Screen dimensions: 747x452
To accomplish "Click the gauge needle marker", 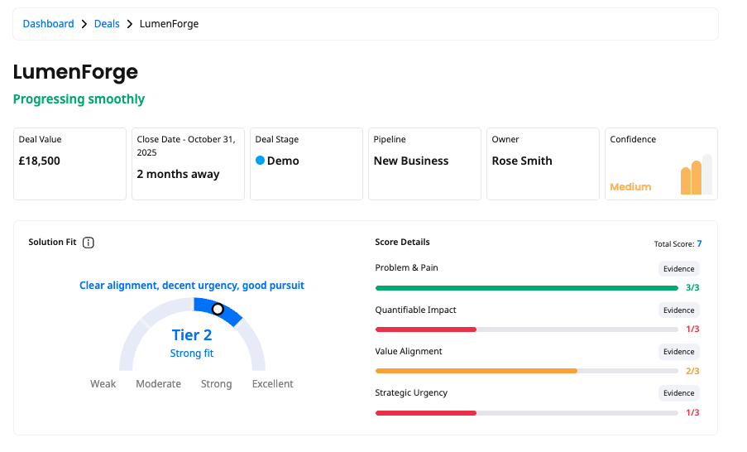I will (218, 309).
